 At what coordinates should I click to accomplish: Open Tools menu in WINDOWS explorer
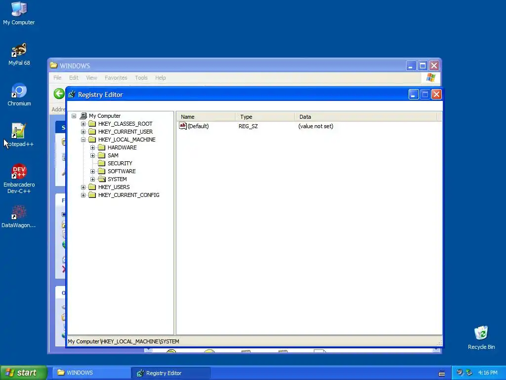coord(141,78)
